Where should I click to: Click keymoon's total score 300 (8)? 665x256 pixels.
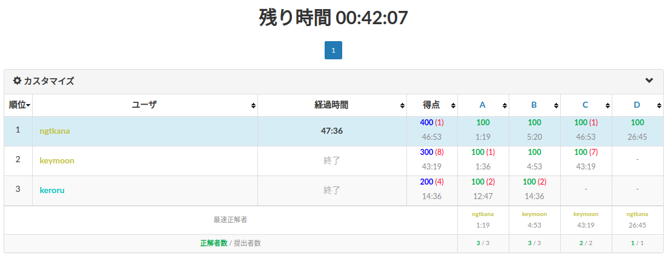(x=432, y=152)
